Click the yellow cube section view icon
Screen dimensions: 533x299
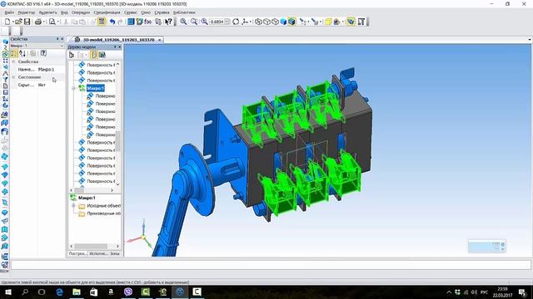click(328, 22)
